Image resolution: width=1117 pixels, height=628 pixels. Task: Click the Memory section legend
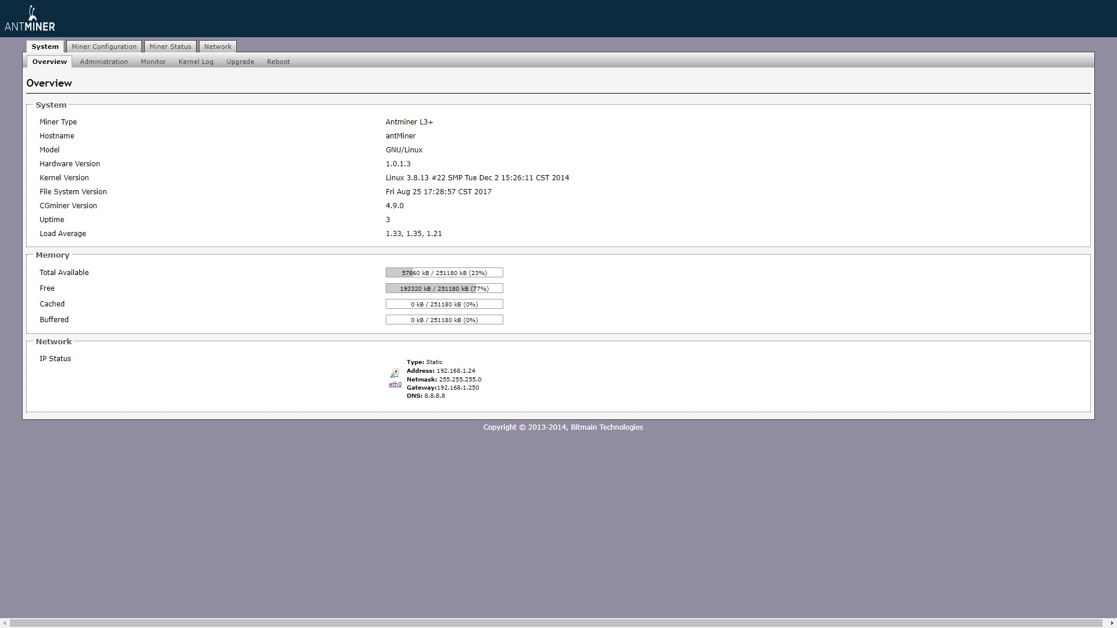52,255
